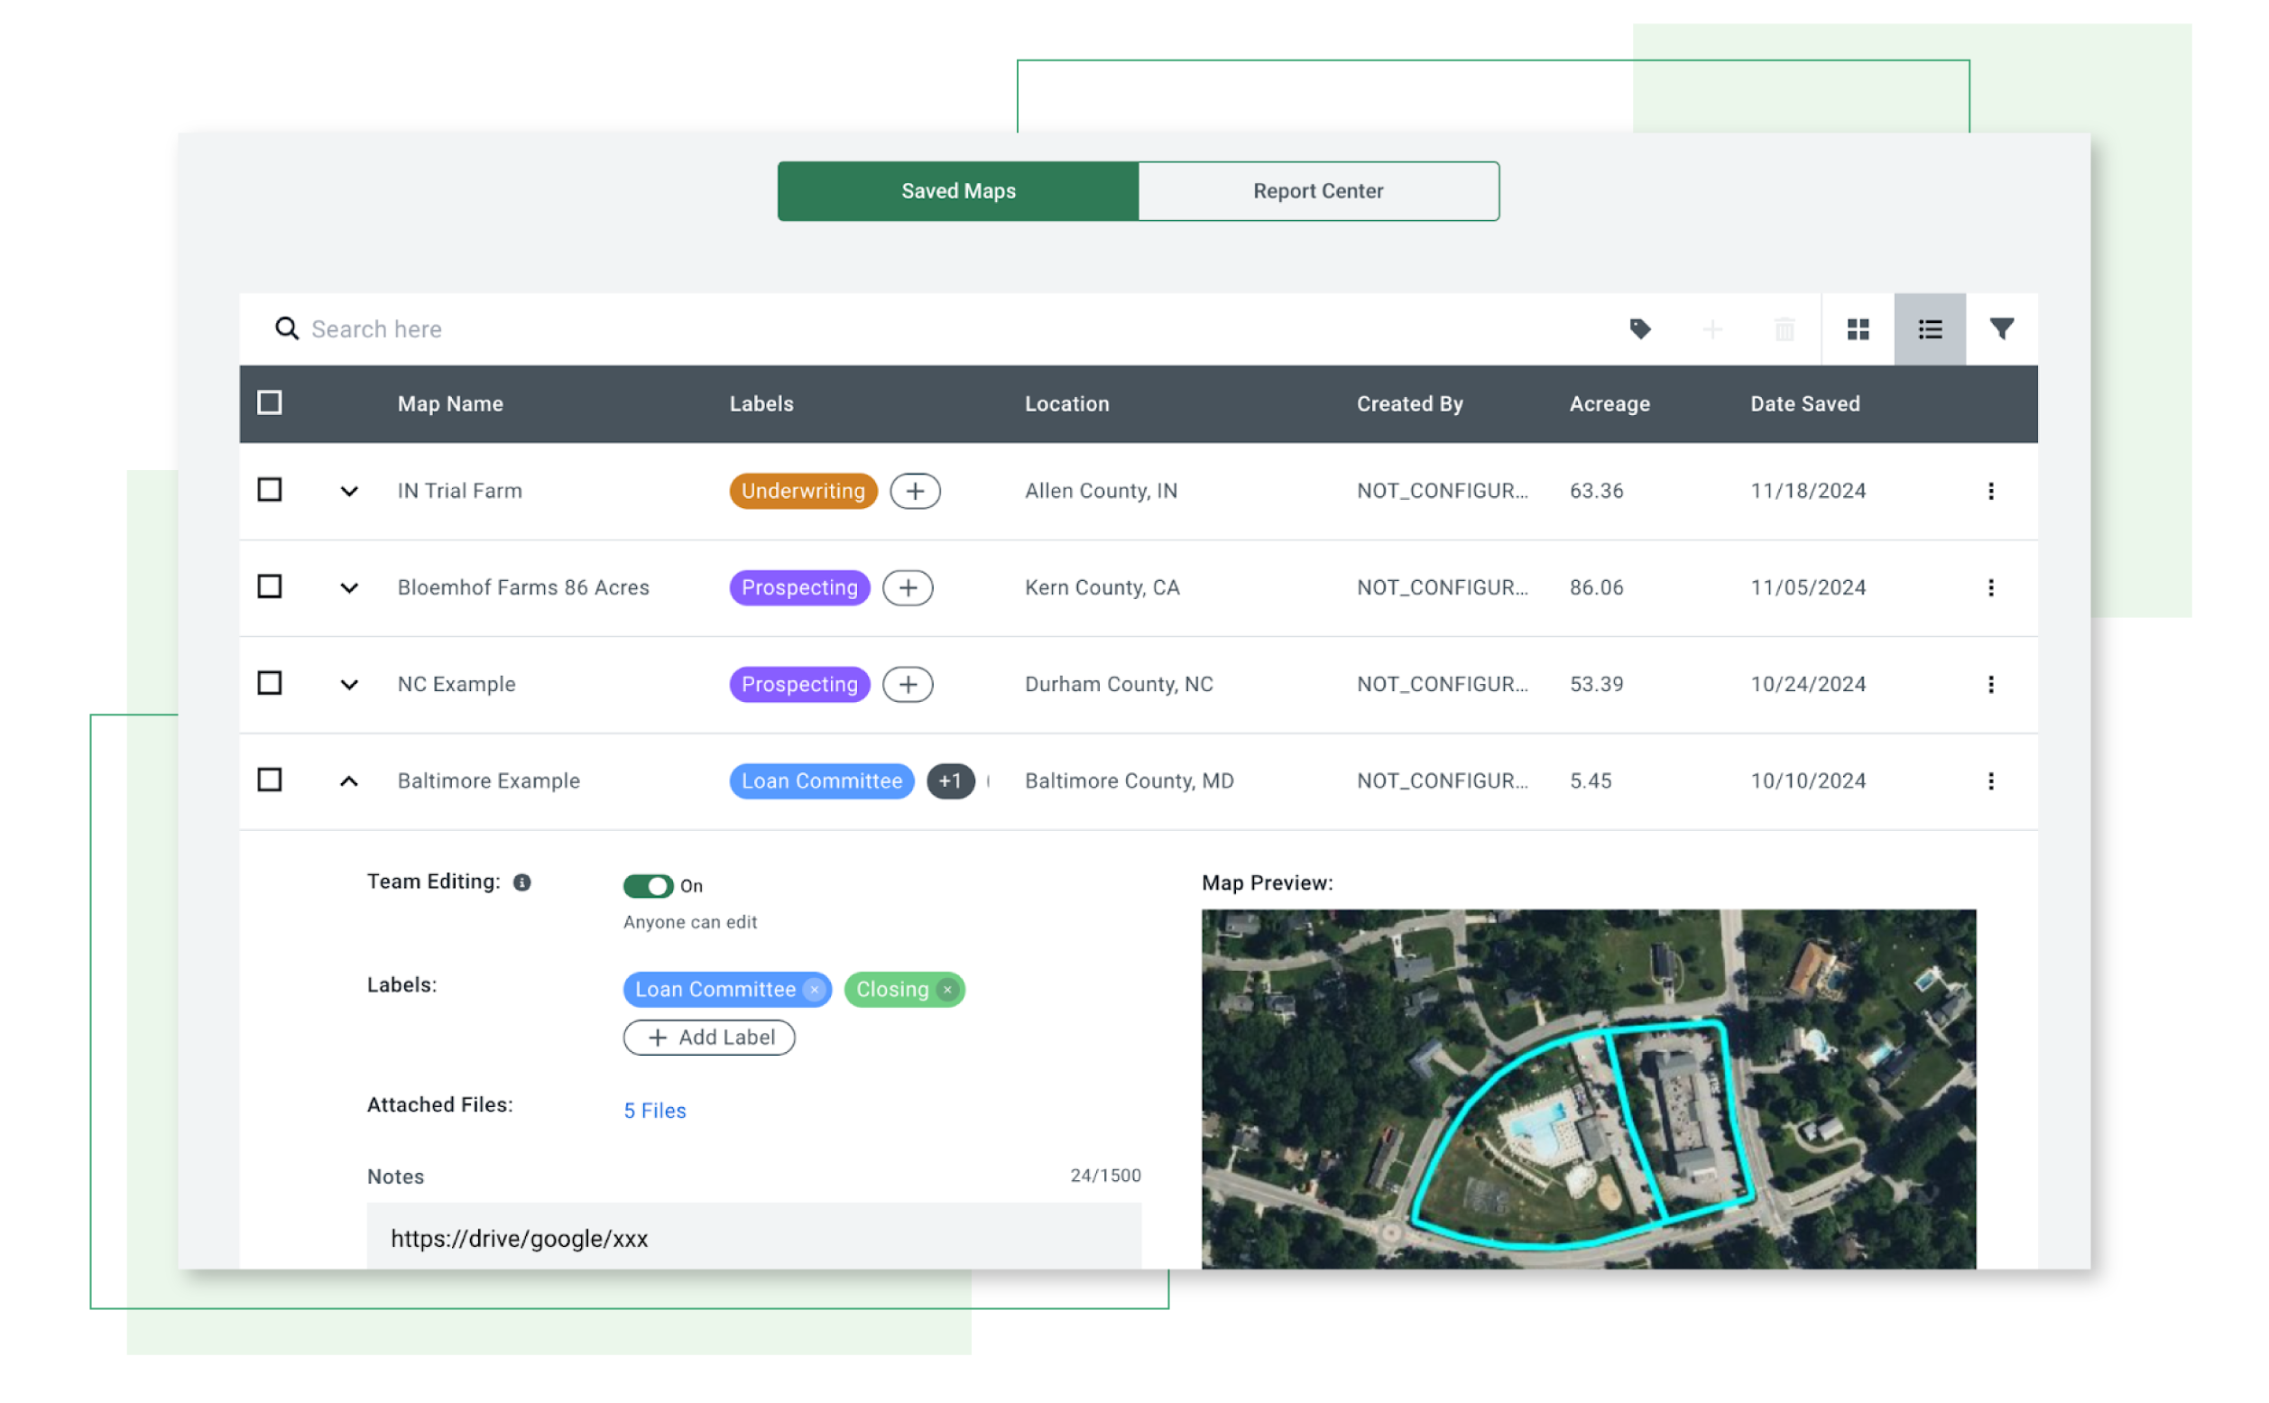2269x1403 pixels.
Task: Select the list view icon
Action: point(1930,328)
